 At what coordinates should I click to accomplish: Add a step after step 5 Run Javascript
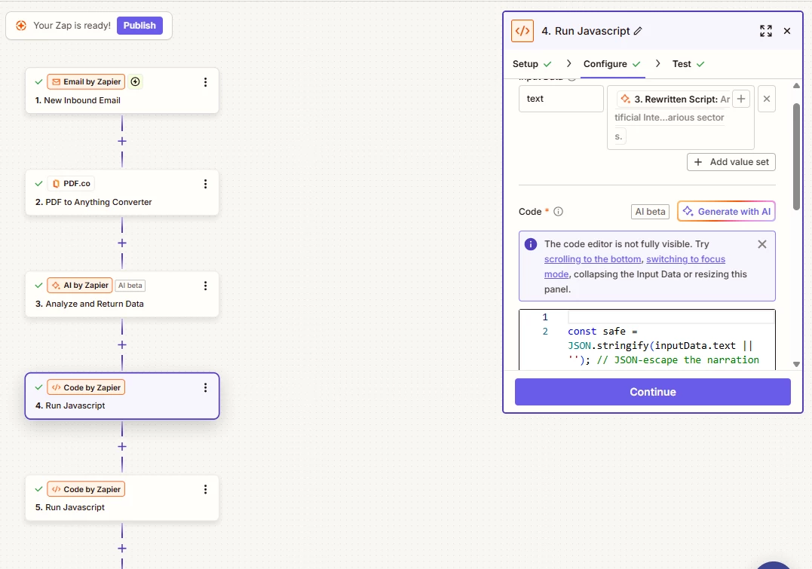(x=122, y=549)
